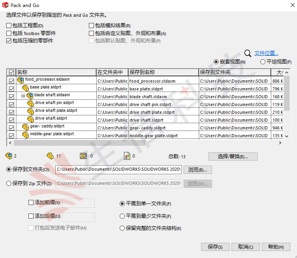Uncheck the base plate.sldprt row checkbox

(x=11, y=89)
